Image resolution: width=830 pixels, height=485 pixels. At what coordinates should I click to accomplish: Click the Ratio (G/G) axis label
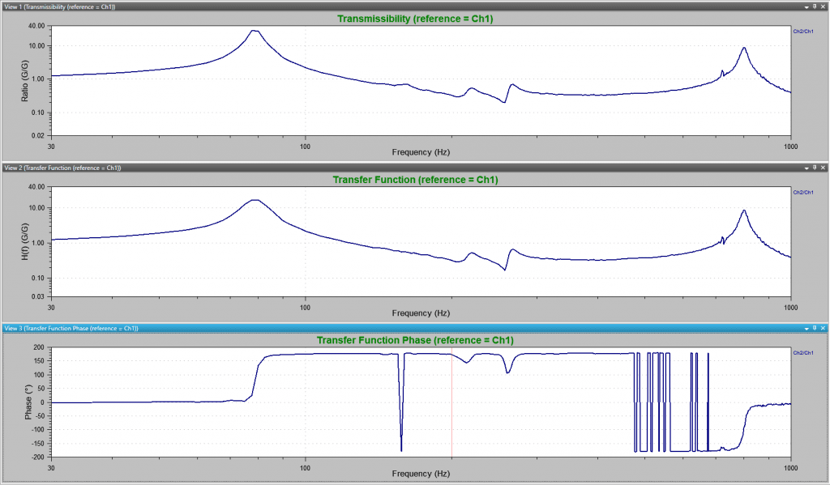(23, 80)
